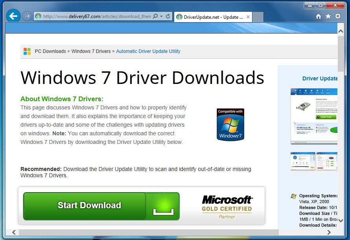The image size is (350, 240).
Task: Click the vertical scrollbar up arrow
Action: (341, 31)
